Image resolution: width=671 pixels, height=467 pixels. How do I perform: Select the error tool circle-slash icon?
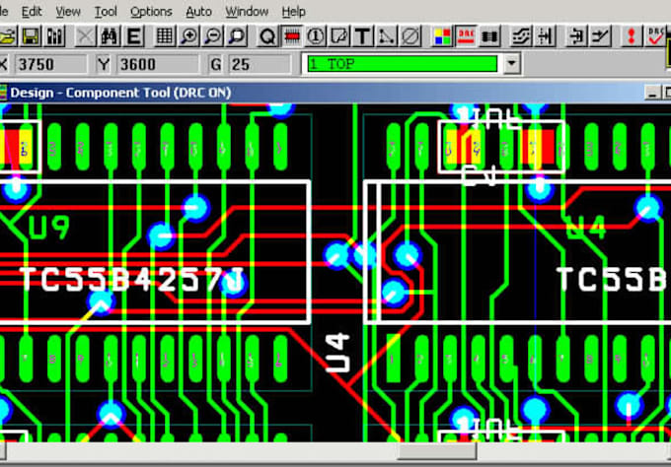(x=410, y=36)
